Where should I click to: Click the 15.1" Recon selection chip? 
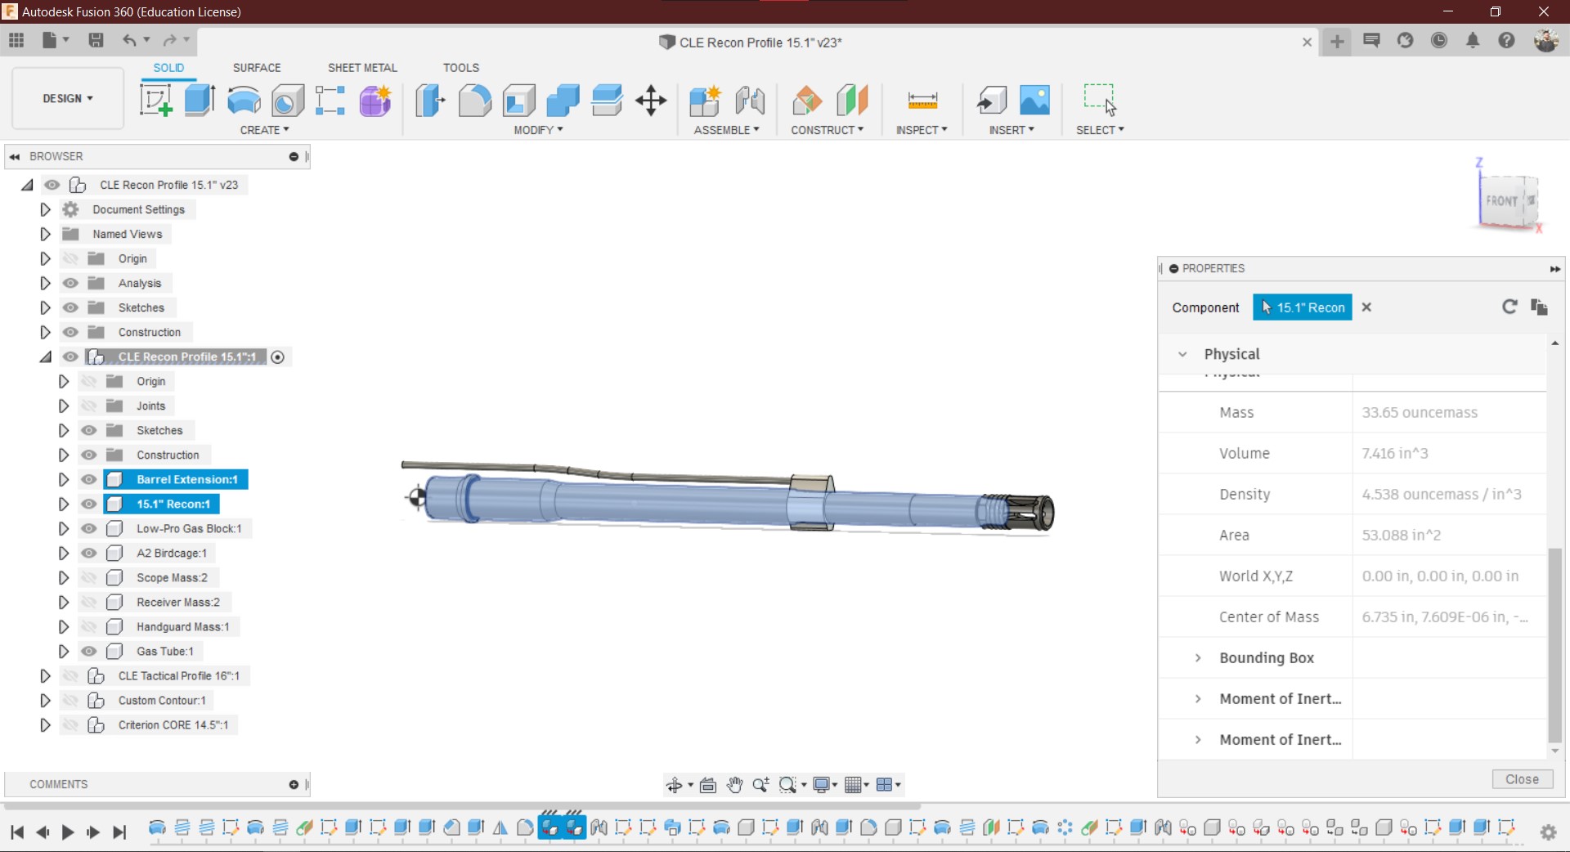click(1303, 307)
